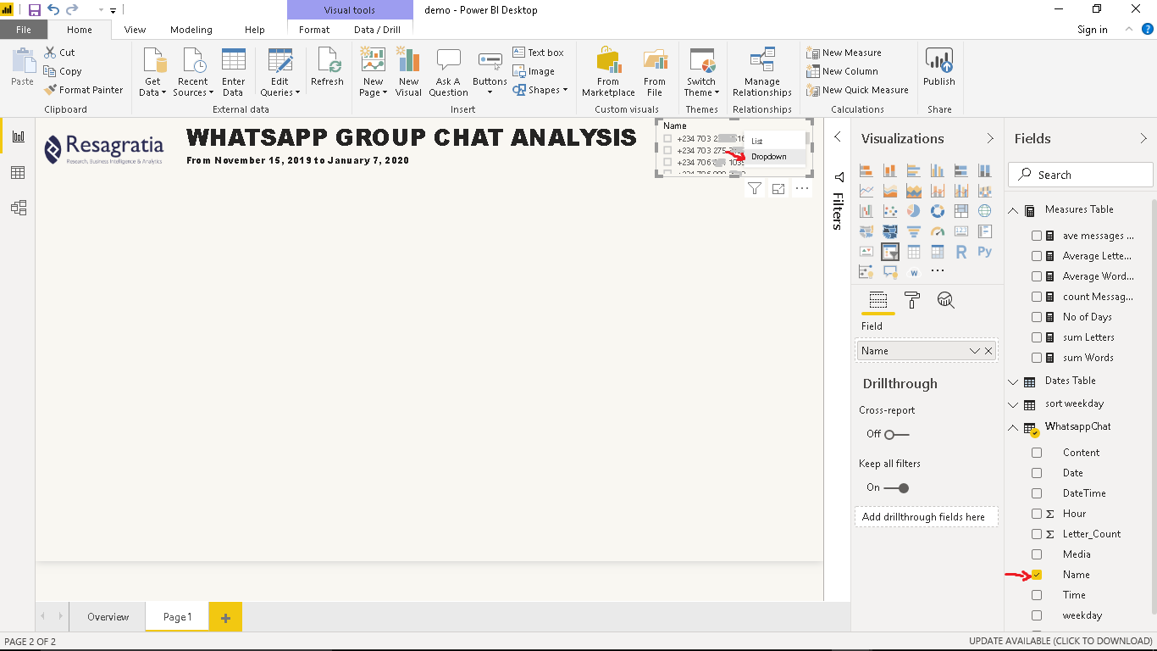1157x651 pixels.
Task: Switch to Data view in left sidebar
Action: click(18, 173)
